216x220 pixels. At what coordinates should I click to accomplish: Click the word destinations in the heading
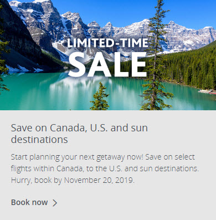tap(39, 140)
